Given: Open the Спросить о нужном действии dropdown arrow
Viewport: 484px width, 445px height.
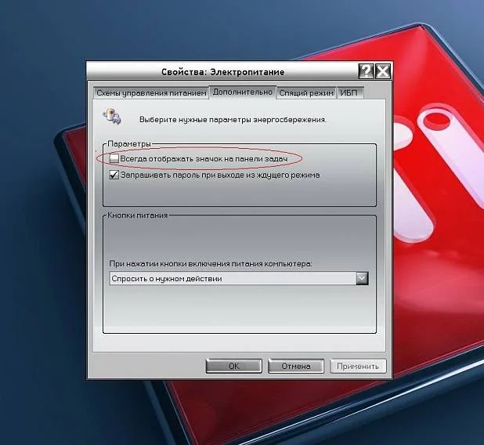Looking at the screenshot, I should click(362, 278).
